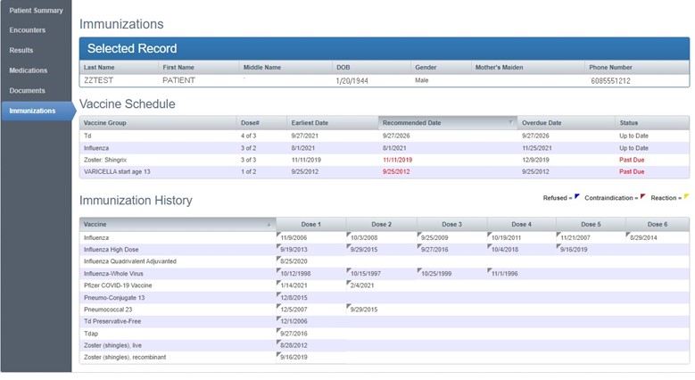The height and width of the screenshot is (380, 695).
Task: Click the corner marker on Influenza dose 8/29/2014
Action: pyautogui.click(x=628, y=234)
